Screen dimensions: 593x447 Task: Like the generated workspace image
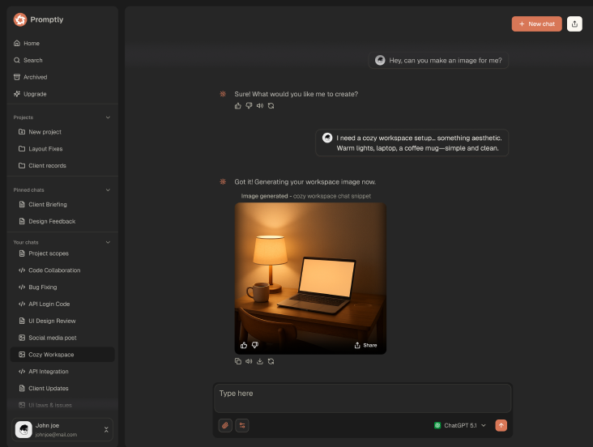[244, 345]
